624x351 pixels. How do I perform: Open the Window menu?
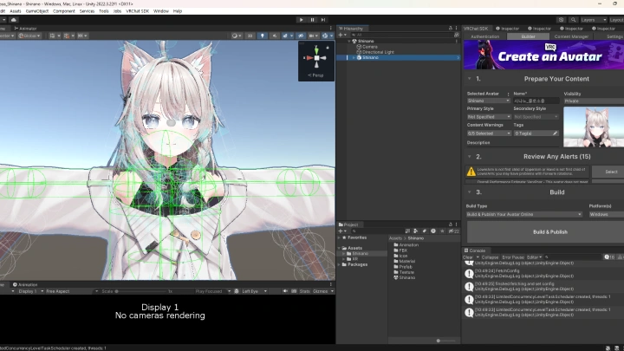161,11
